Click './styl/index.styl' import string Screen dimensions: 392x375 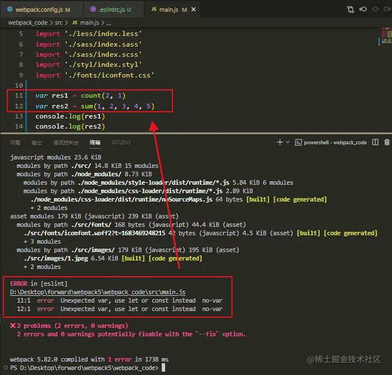click(x=103, y=65)
